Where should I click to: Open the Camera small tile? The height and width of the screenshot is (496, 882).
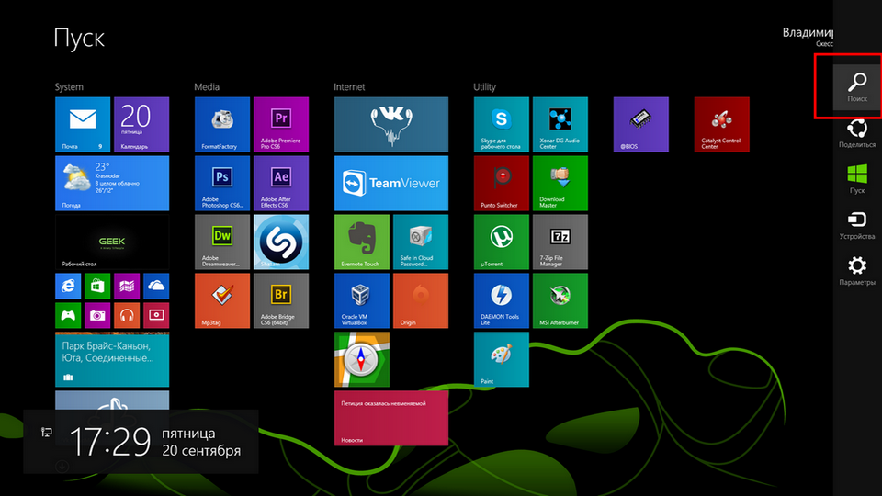pyautogui.click(x=97, y=315)
